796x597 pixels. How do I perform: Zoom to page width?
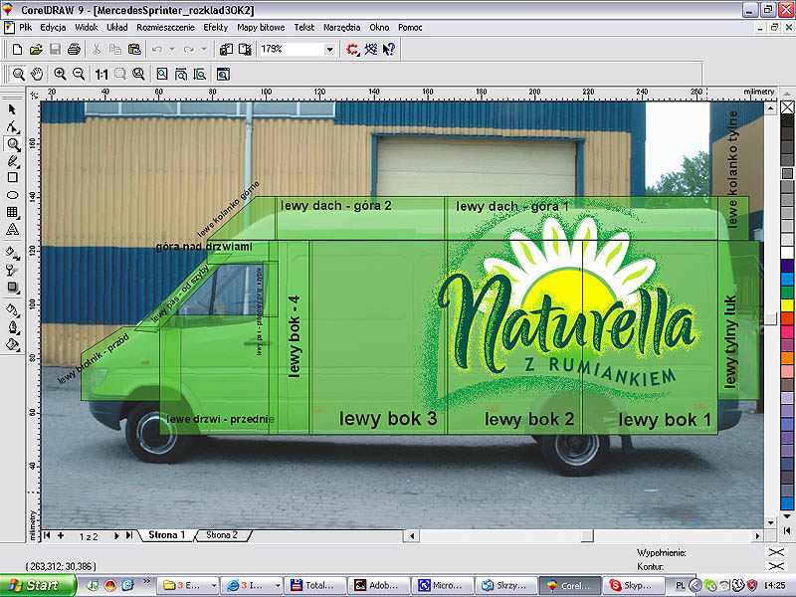[181, 74]
